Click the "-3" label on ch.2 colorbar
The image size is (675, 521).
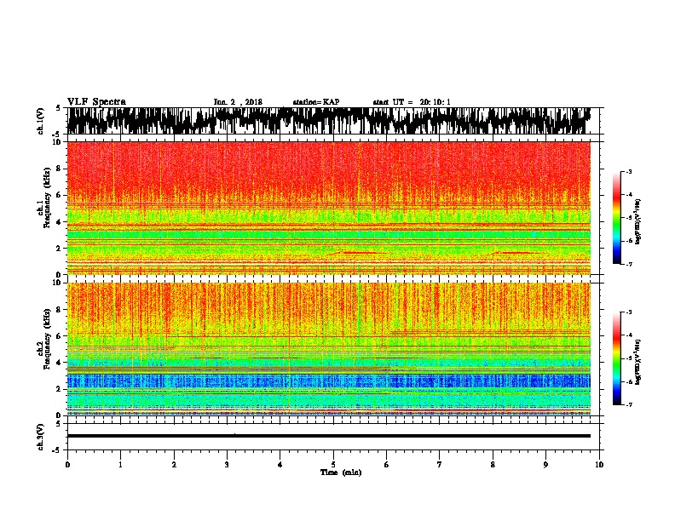[629, 312]
